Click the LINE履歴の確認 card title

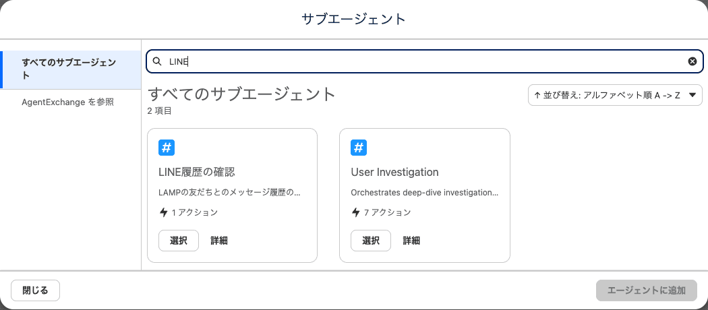coord(198,172)
